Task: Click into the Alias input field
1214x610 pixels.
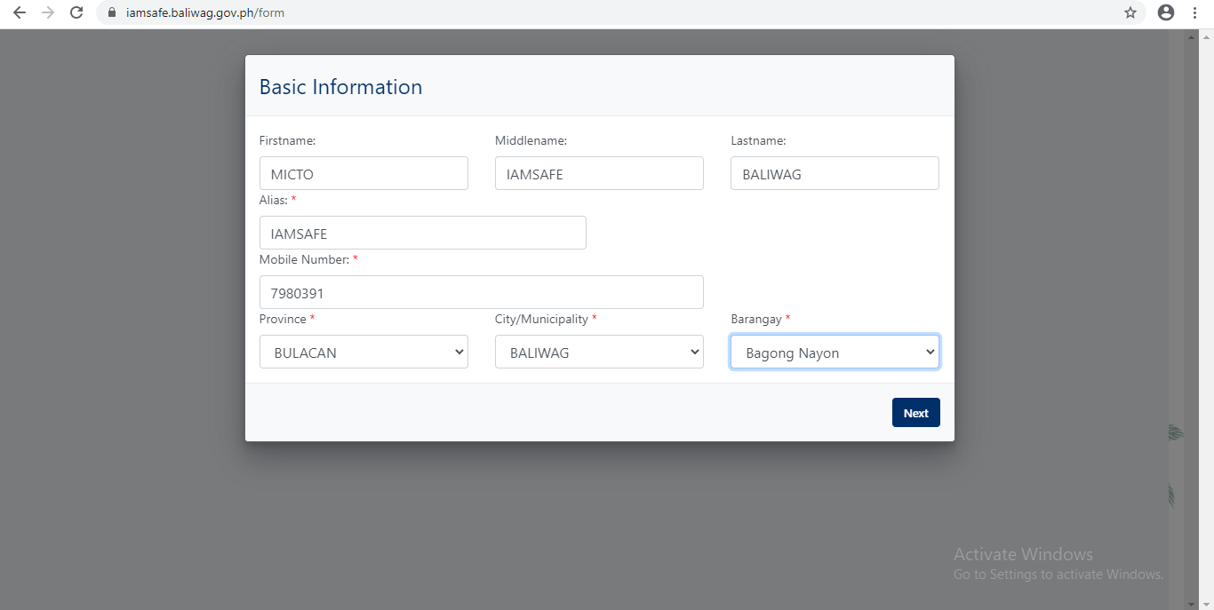Action: click(423, 233)
